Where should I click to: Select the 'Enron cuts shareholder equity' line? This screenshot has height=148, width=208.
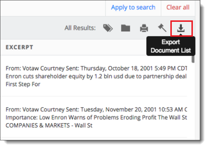point(96,76)
